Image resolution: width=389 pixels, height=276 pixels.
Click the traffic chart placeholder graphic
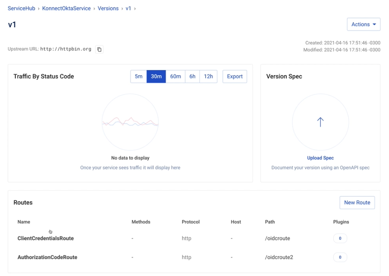tap(130, 122)
